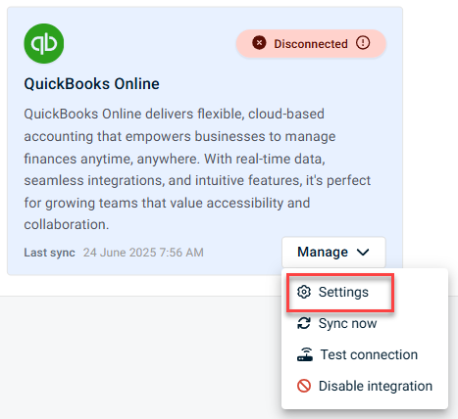Click the red prohibited icon beside Disable integration

click(x=304, y=386)
